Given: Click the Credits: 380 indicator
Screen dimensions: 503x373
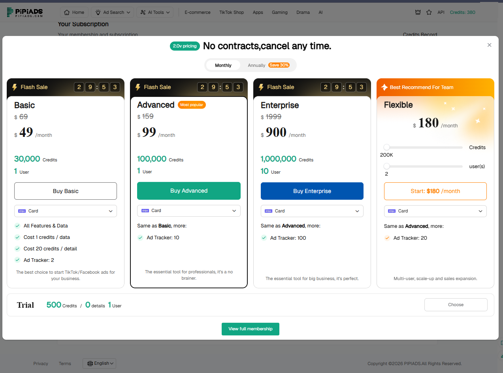Looking at the screenshot, I should (x=463, y=12).
